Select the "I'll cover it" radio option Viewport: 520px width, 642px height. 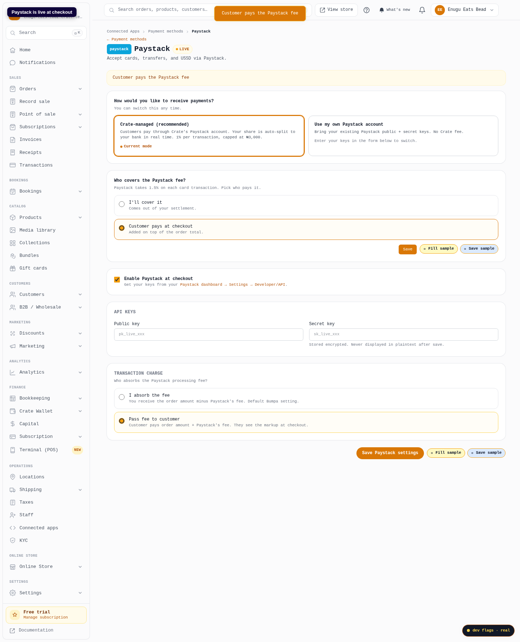(122, 204)
